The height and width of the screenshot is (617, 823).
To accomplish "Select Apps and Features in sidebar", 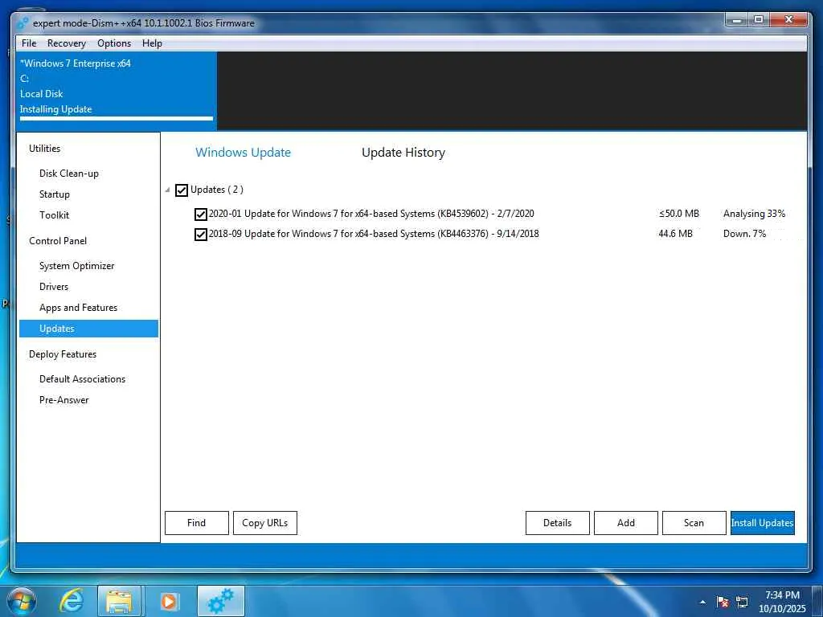I will click(x=78, y=308).
